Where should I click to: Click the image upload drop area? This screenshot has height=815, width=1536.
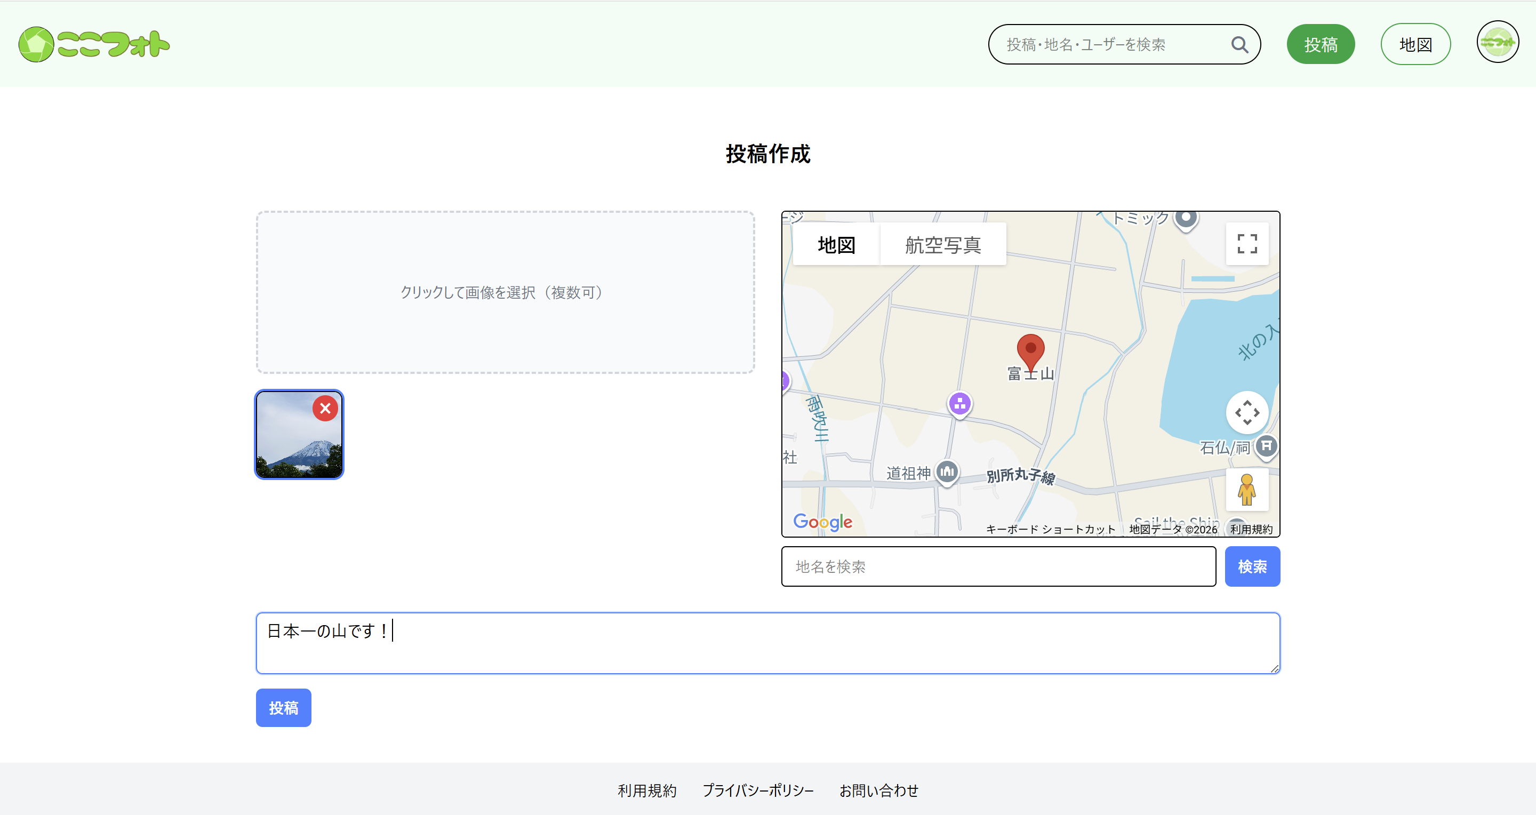tap(505, 292)
